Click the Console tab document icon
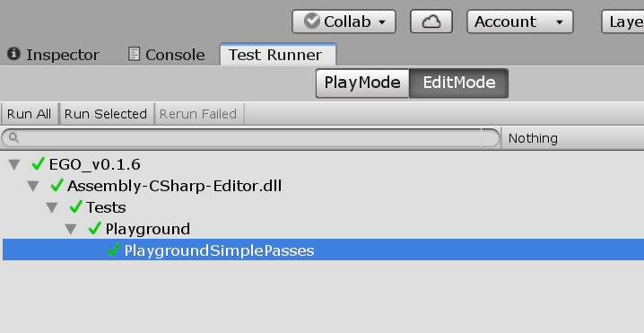 [x=134, y=54]
